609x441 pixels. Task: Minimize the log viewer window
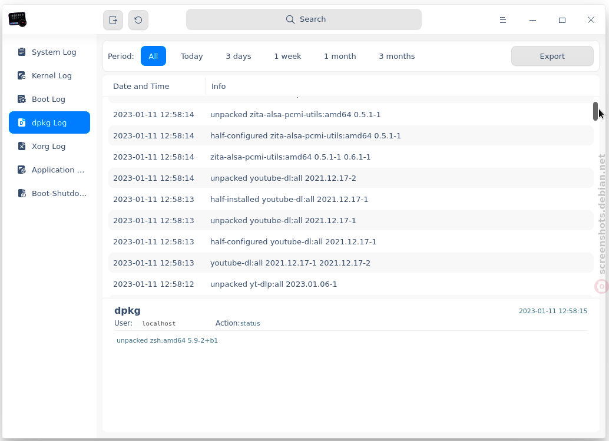pos(532,20)
